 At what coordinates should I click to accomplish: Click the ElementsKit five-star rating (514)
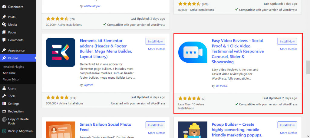[x=57, y=98]
